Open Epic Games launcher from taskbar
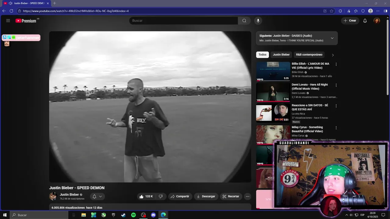The height and width of the screenshot is (219, 390). click(x=113, y=215)
